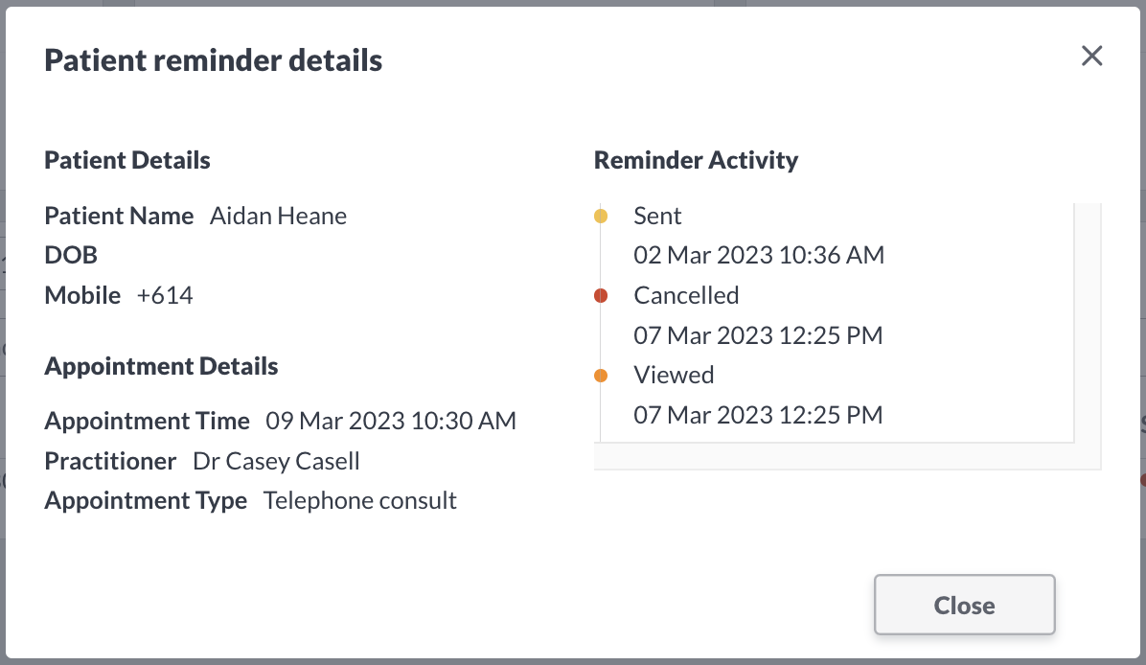Click the Patient Details heading
The height and width of the screenshot is (665, 1146).
(x=126, y=160)
